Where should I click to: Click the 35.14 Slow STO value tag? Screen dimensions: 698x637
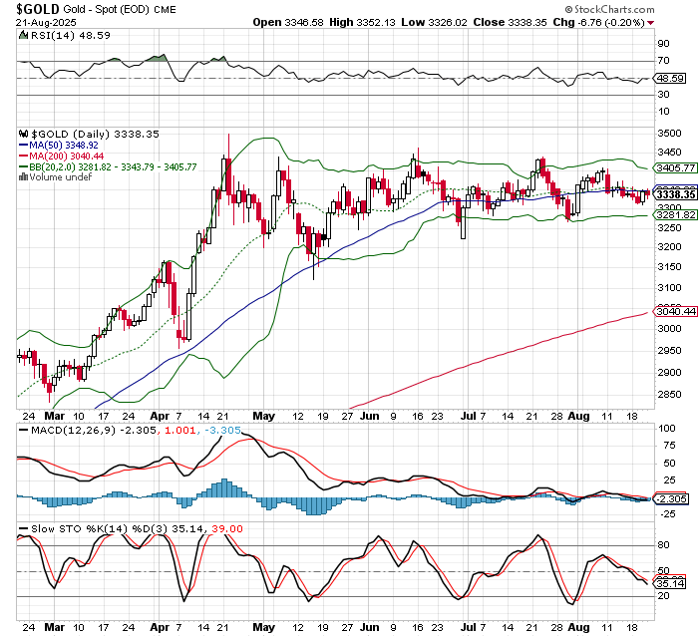(x=670, y=583)
